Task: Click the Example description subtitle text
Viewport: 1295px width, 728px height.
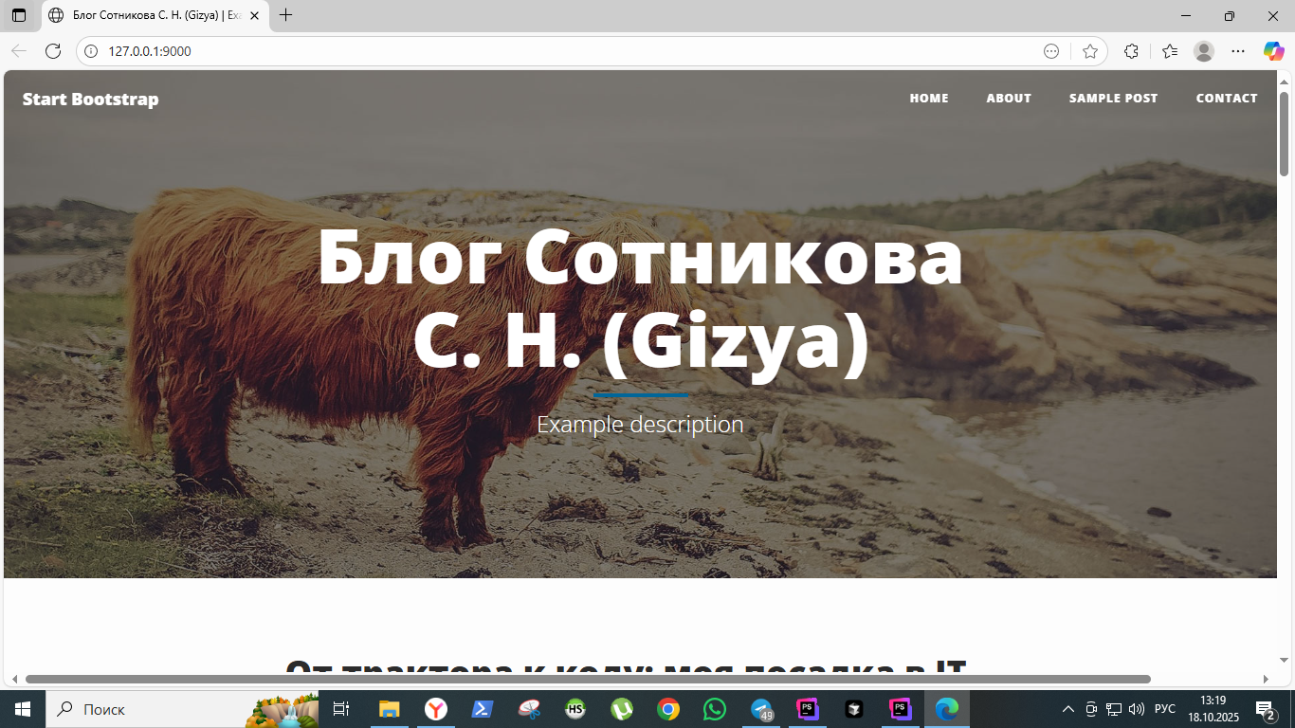Action: 640,425
